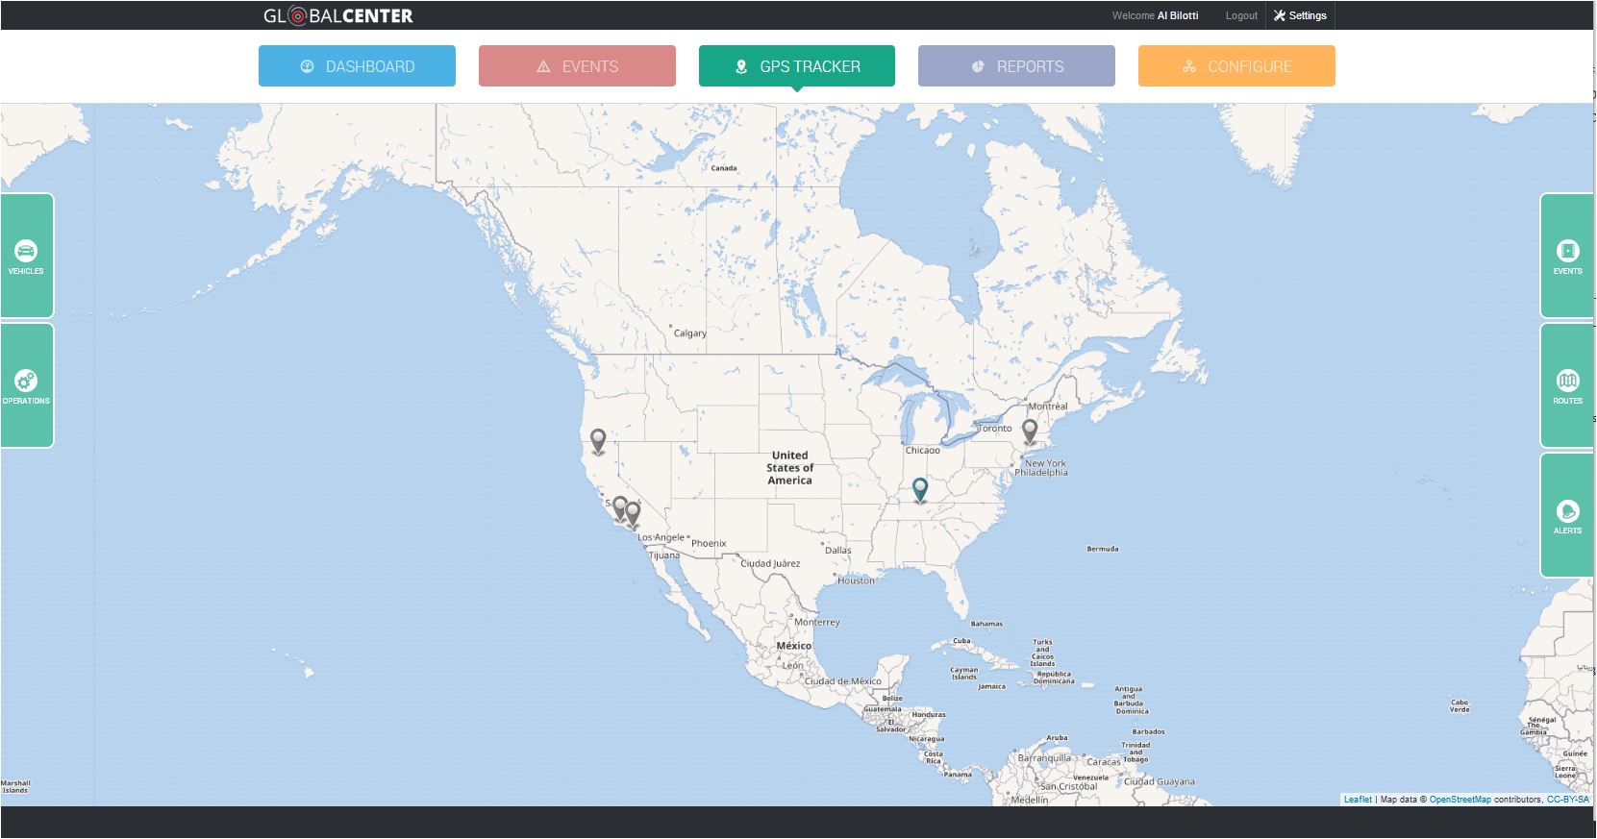The image size is (1597, 839).
Task: Select the teal vehicle marker near Tennessee
Action: [920, 490]
